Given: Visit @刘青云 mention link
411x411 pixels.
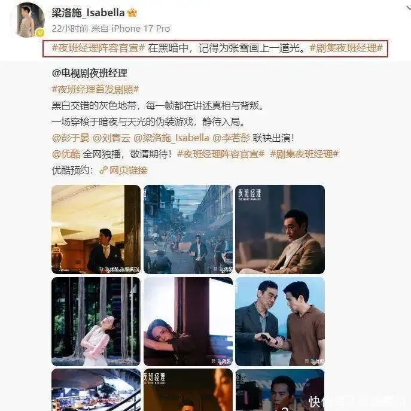Looking at the screenshot, I should pyautogui.click(x=111, y=138).
